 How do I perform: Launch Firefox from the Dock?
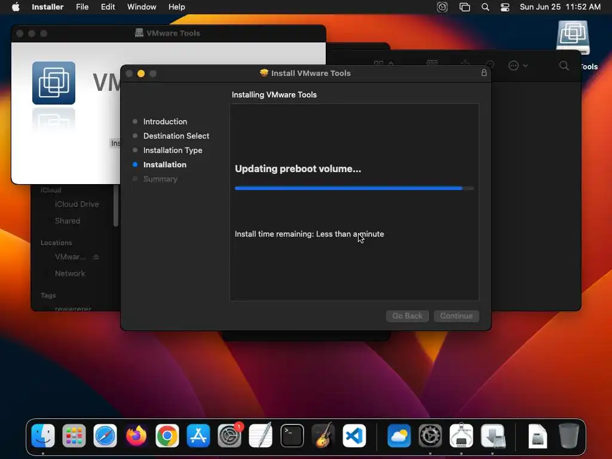pos(136,436)
